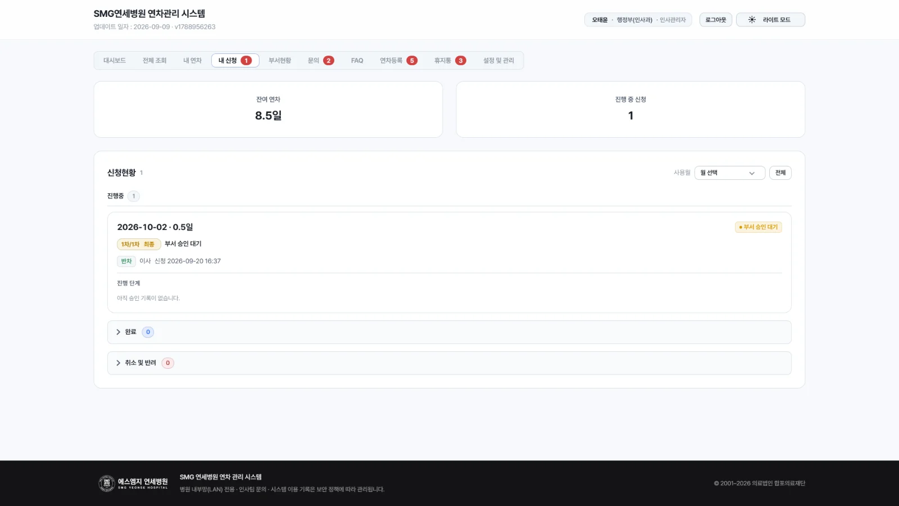899x506 pixels.
Task: Go to the 내 연차 tab
Action: pos(192,61)
